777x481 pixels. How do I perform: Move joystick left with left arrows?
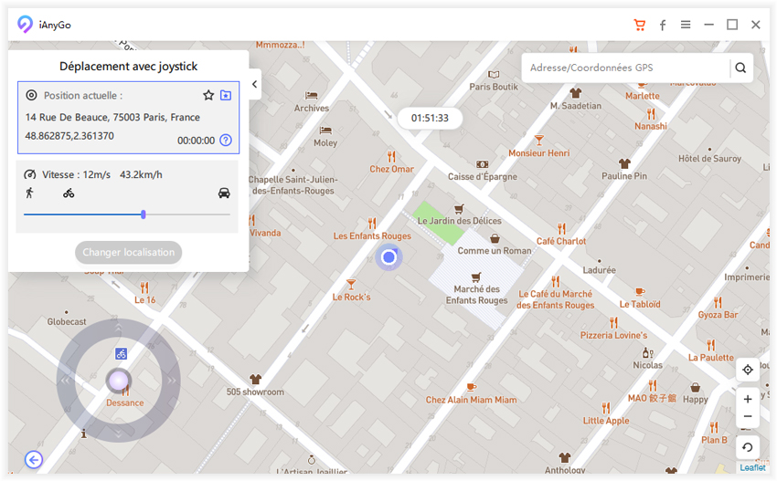pyautogui.click(x=66, y=381)
